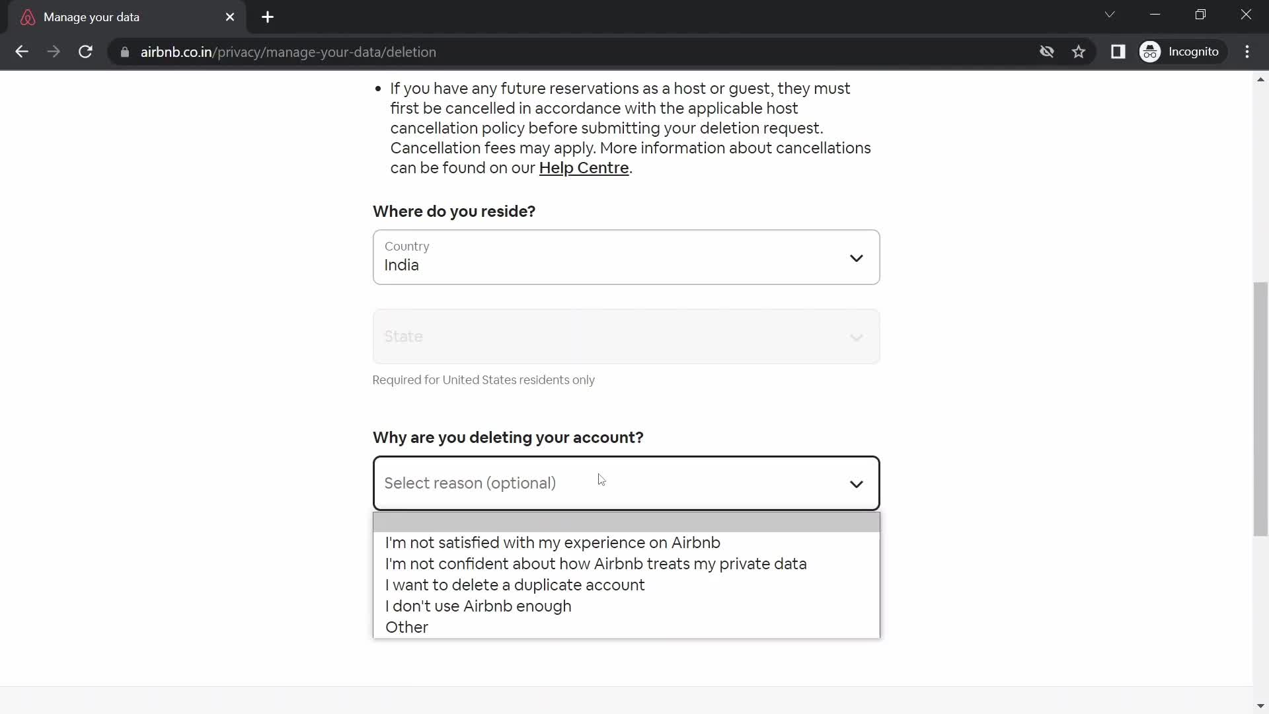Screen dimensions: 1269x714
Task: Click the page refresh icon
Action: 85,52
